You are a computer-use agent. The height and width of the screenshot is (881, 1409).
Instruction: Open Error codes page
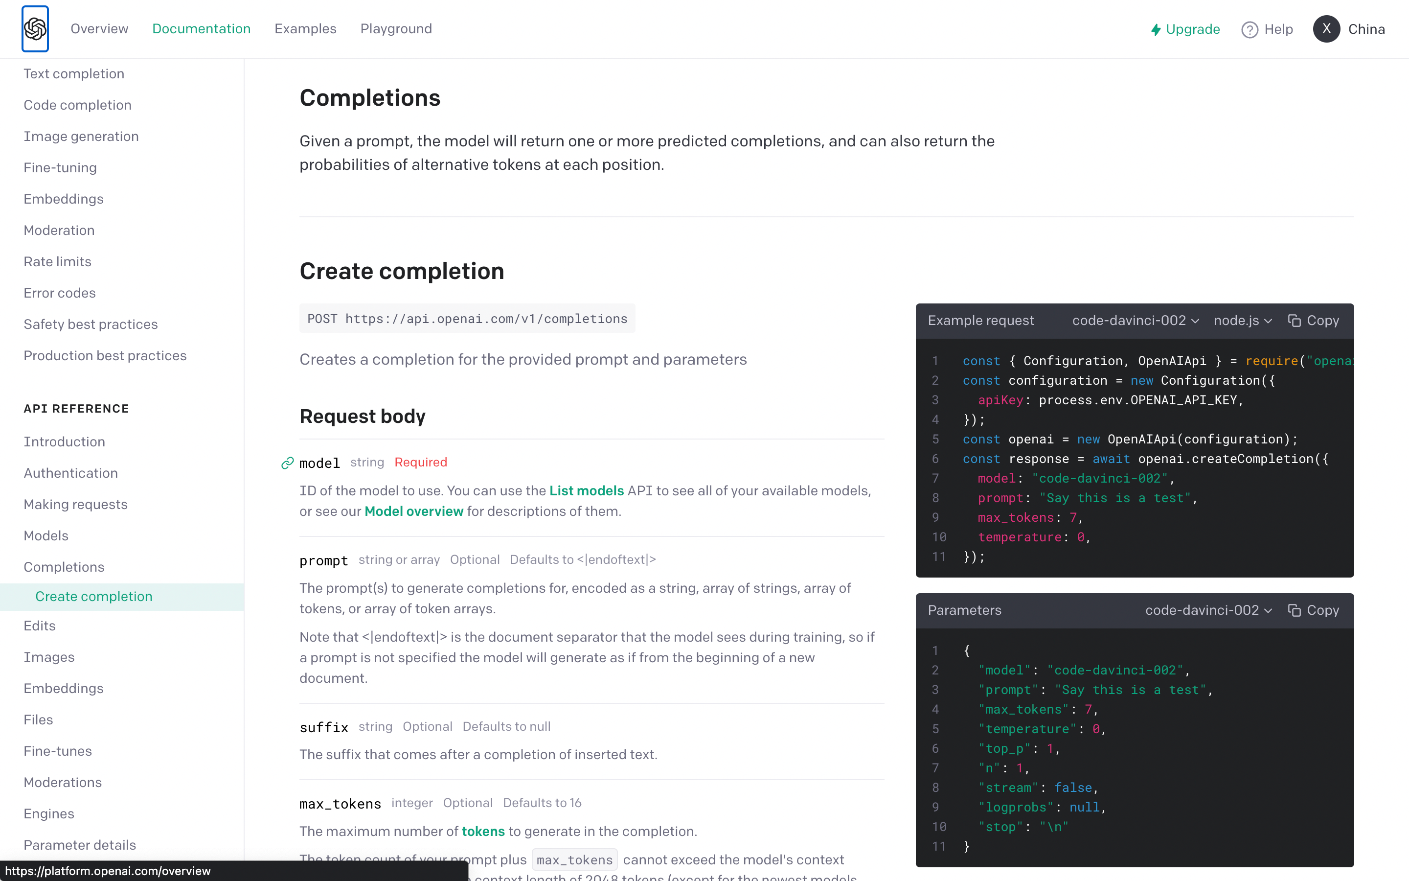[x=59, y=293]
